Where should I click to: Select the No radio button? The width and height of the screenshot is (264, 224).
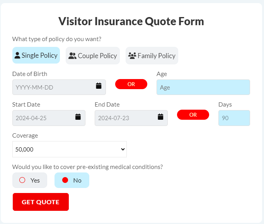coord(65,180)
